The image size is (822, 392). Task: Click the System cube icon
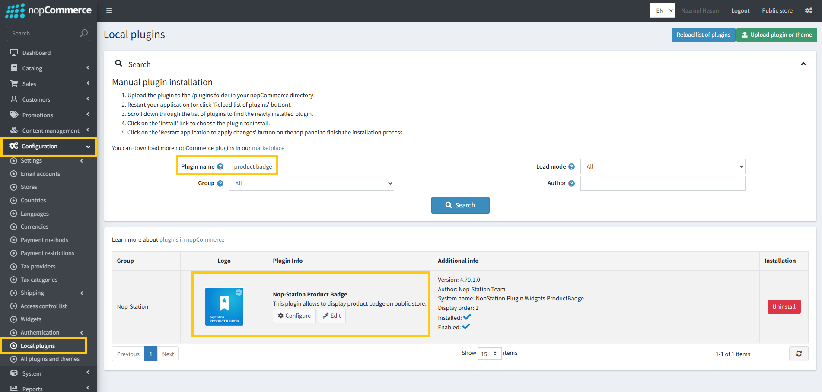tap(14, 373)
